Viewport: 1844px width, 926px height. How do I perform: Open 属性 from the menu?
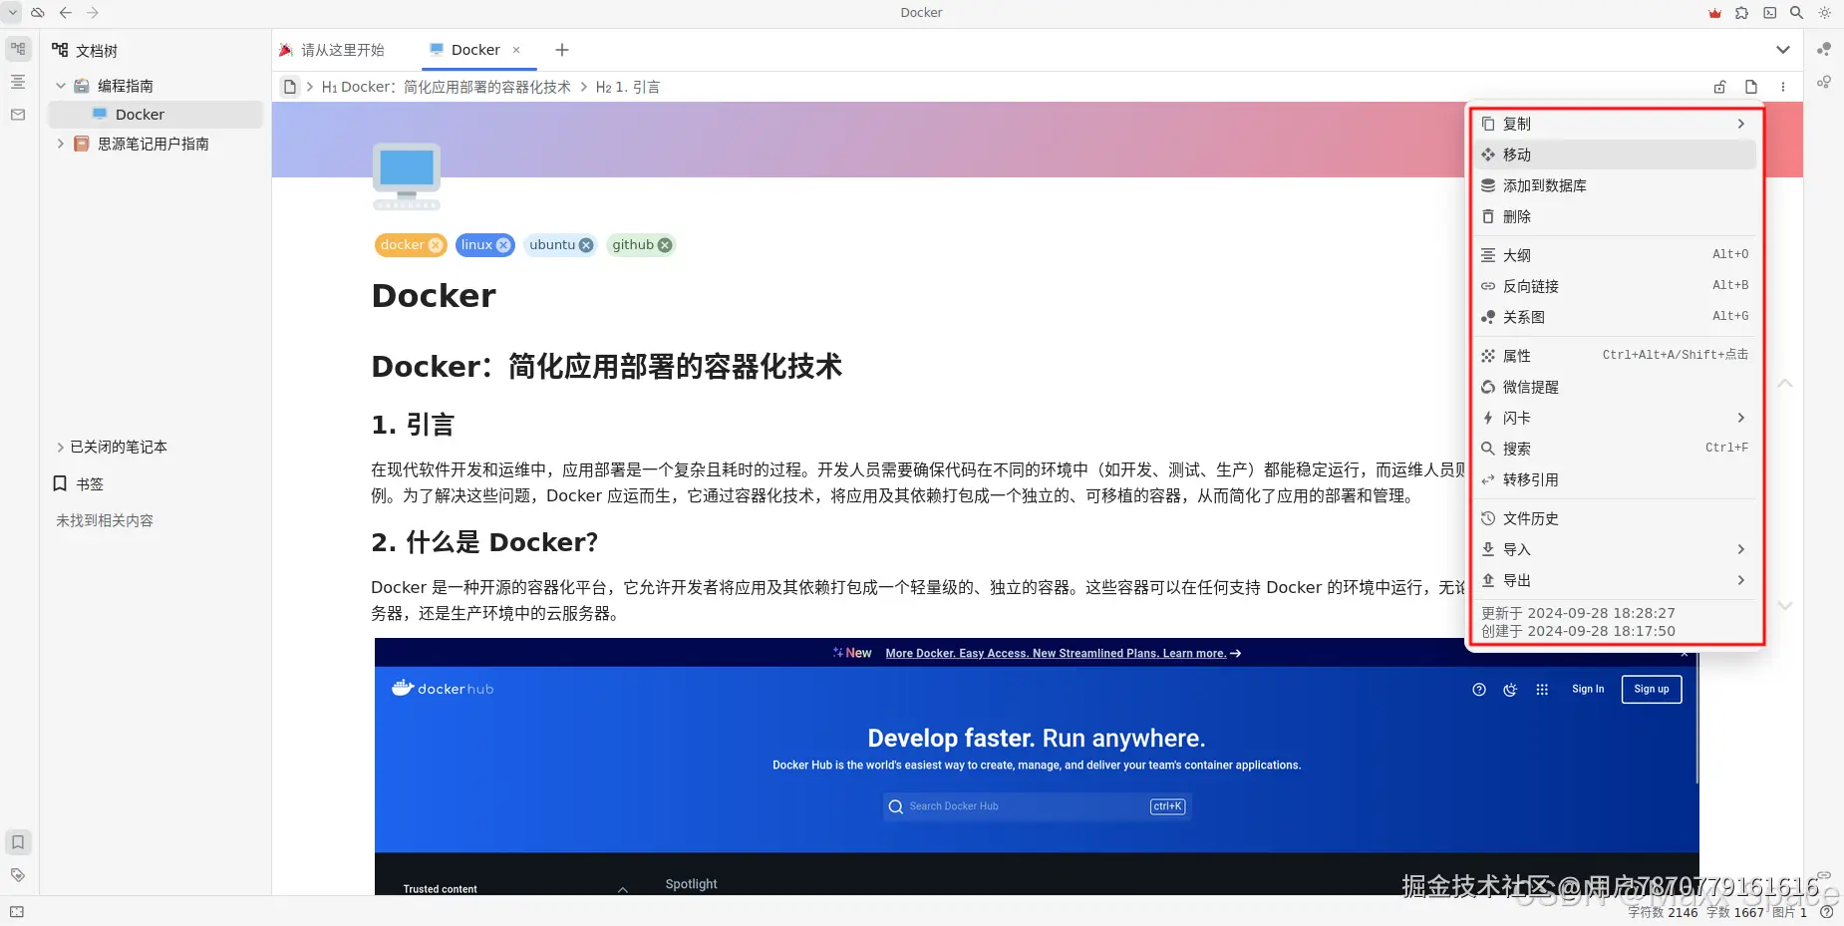1615,356
